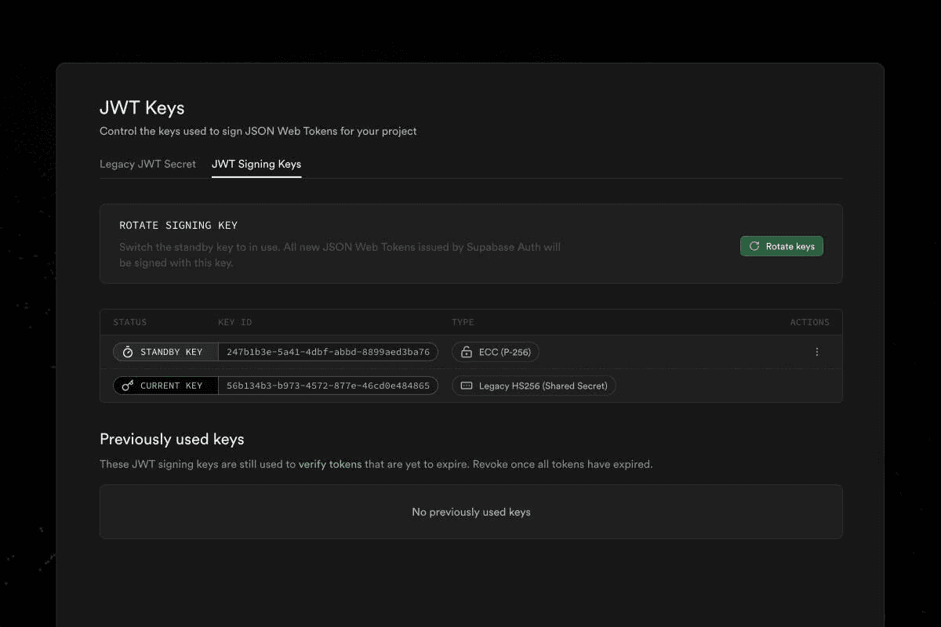Click the No previously used keys message

pyautogui.click(x=471, y=512)
